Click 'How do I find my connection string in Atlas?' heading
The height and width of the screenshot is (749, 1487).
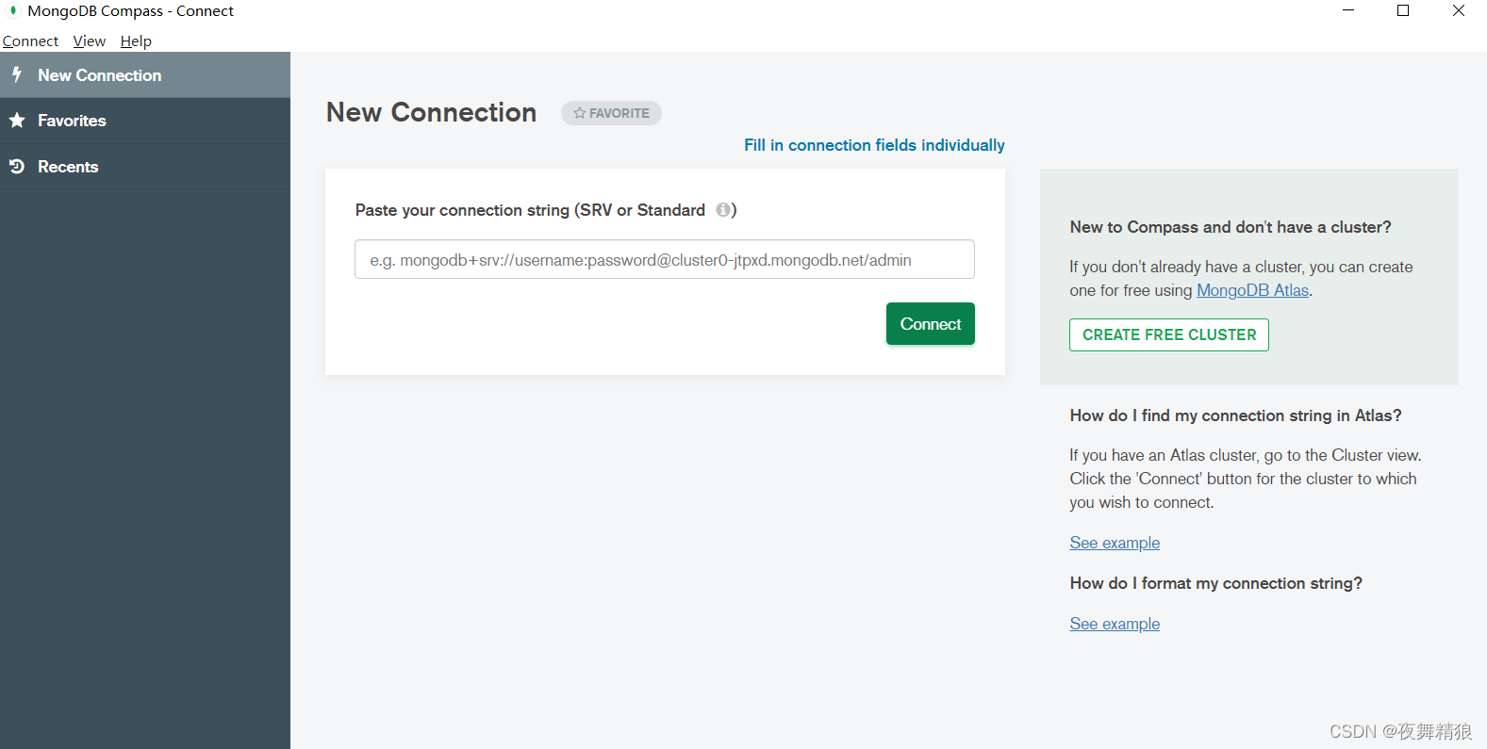(1235, 415)
